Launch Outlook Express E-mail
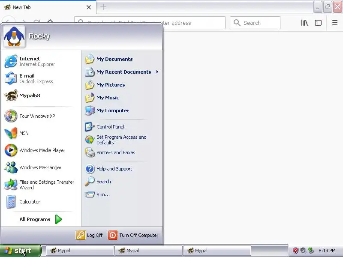This screenshot has height=257, width=343. point(41,78)
